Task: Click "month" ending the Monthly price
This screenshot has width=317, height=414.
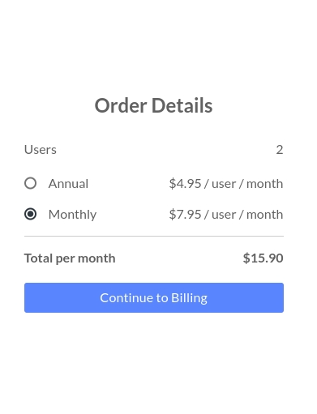Action: tap(265, 215)
